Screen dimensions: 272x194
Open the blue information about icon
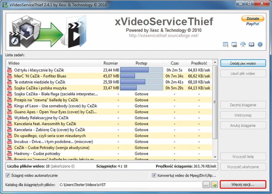(260, 44)
